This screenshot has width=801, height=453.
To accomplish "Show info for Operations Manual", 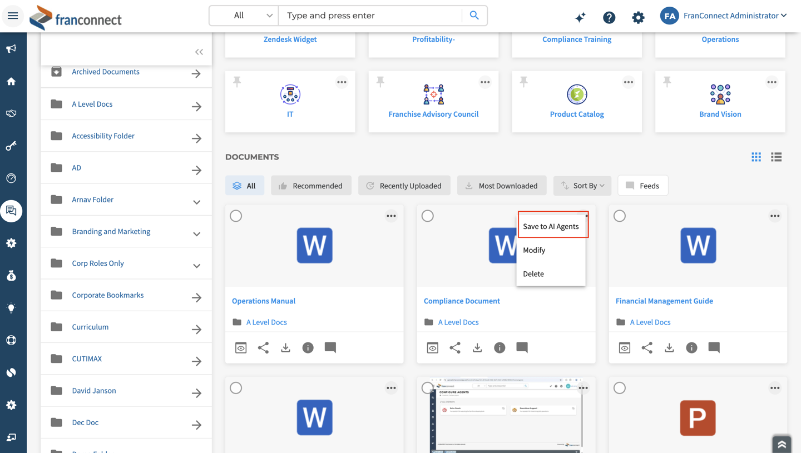I will point(308,347).
